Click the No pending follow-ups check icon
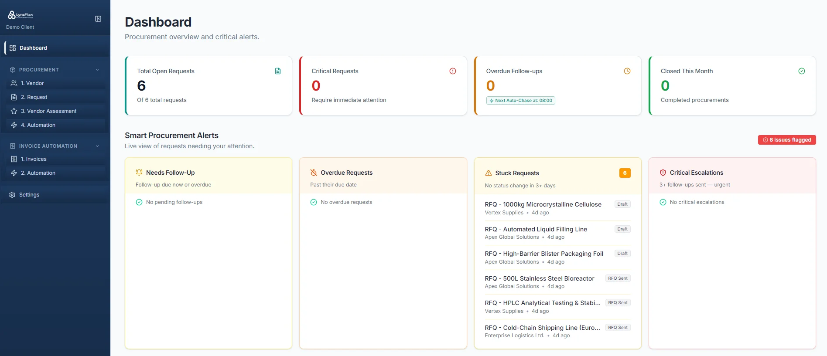 pyautogui.click(x=139, y=202)
